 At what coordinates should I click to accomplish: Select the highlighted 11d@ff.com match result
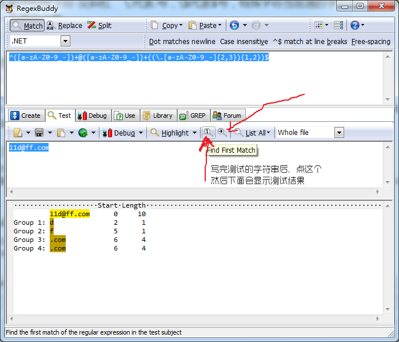point(70,214)
